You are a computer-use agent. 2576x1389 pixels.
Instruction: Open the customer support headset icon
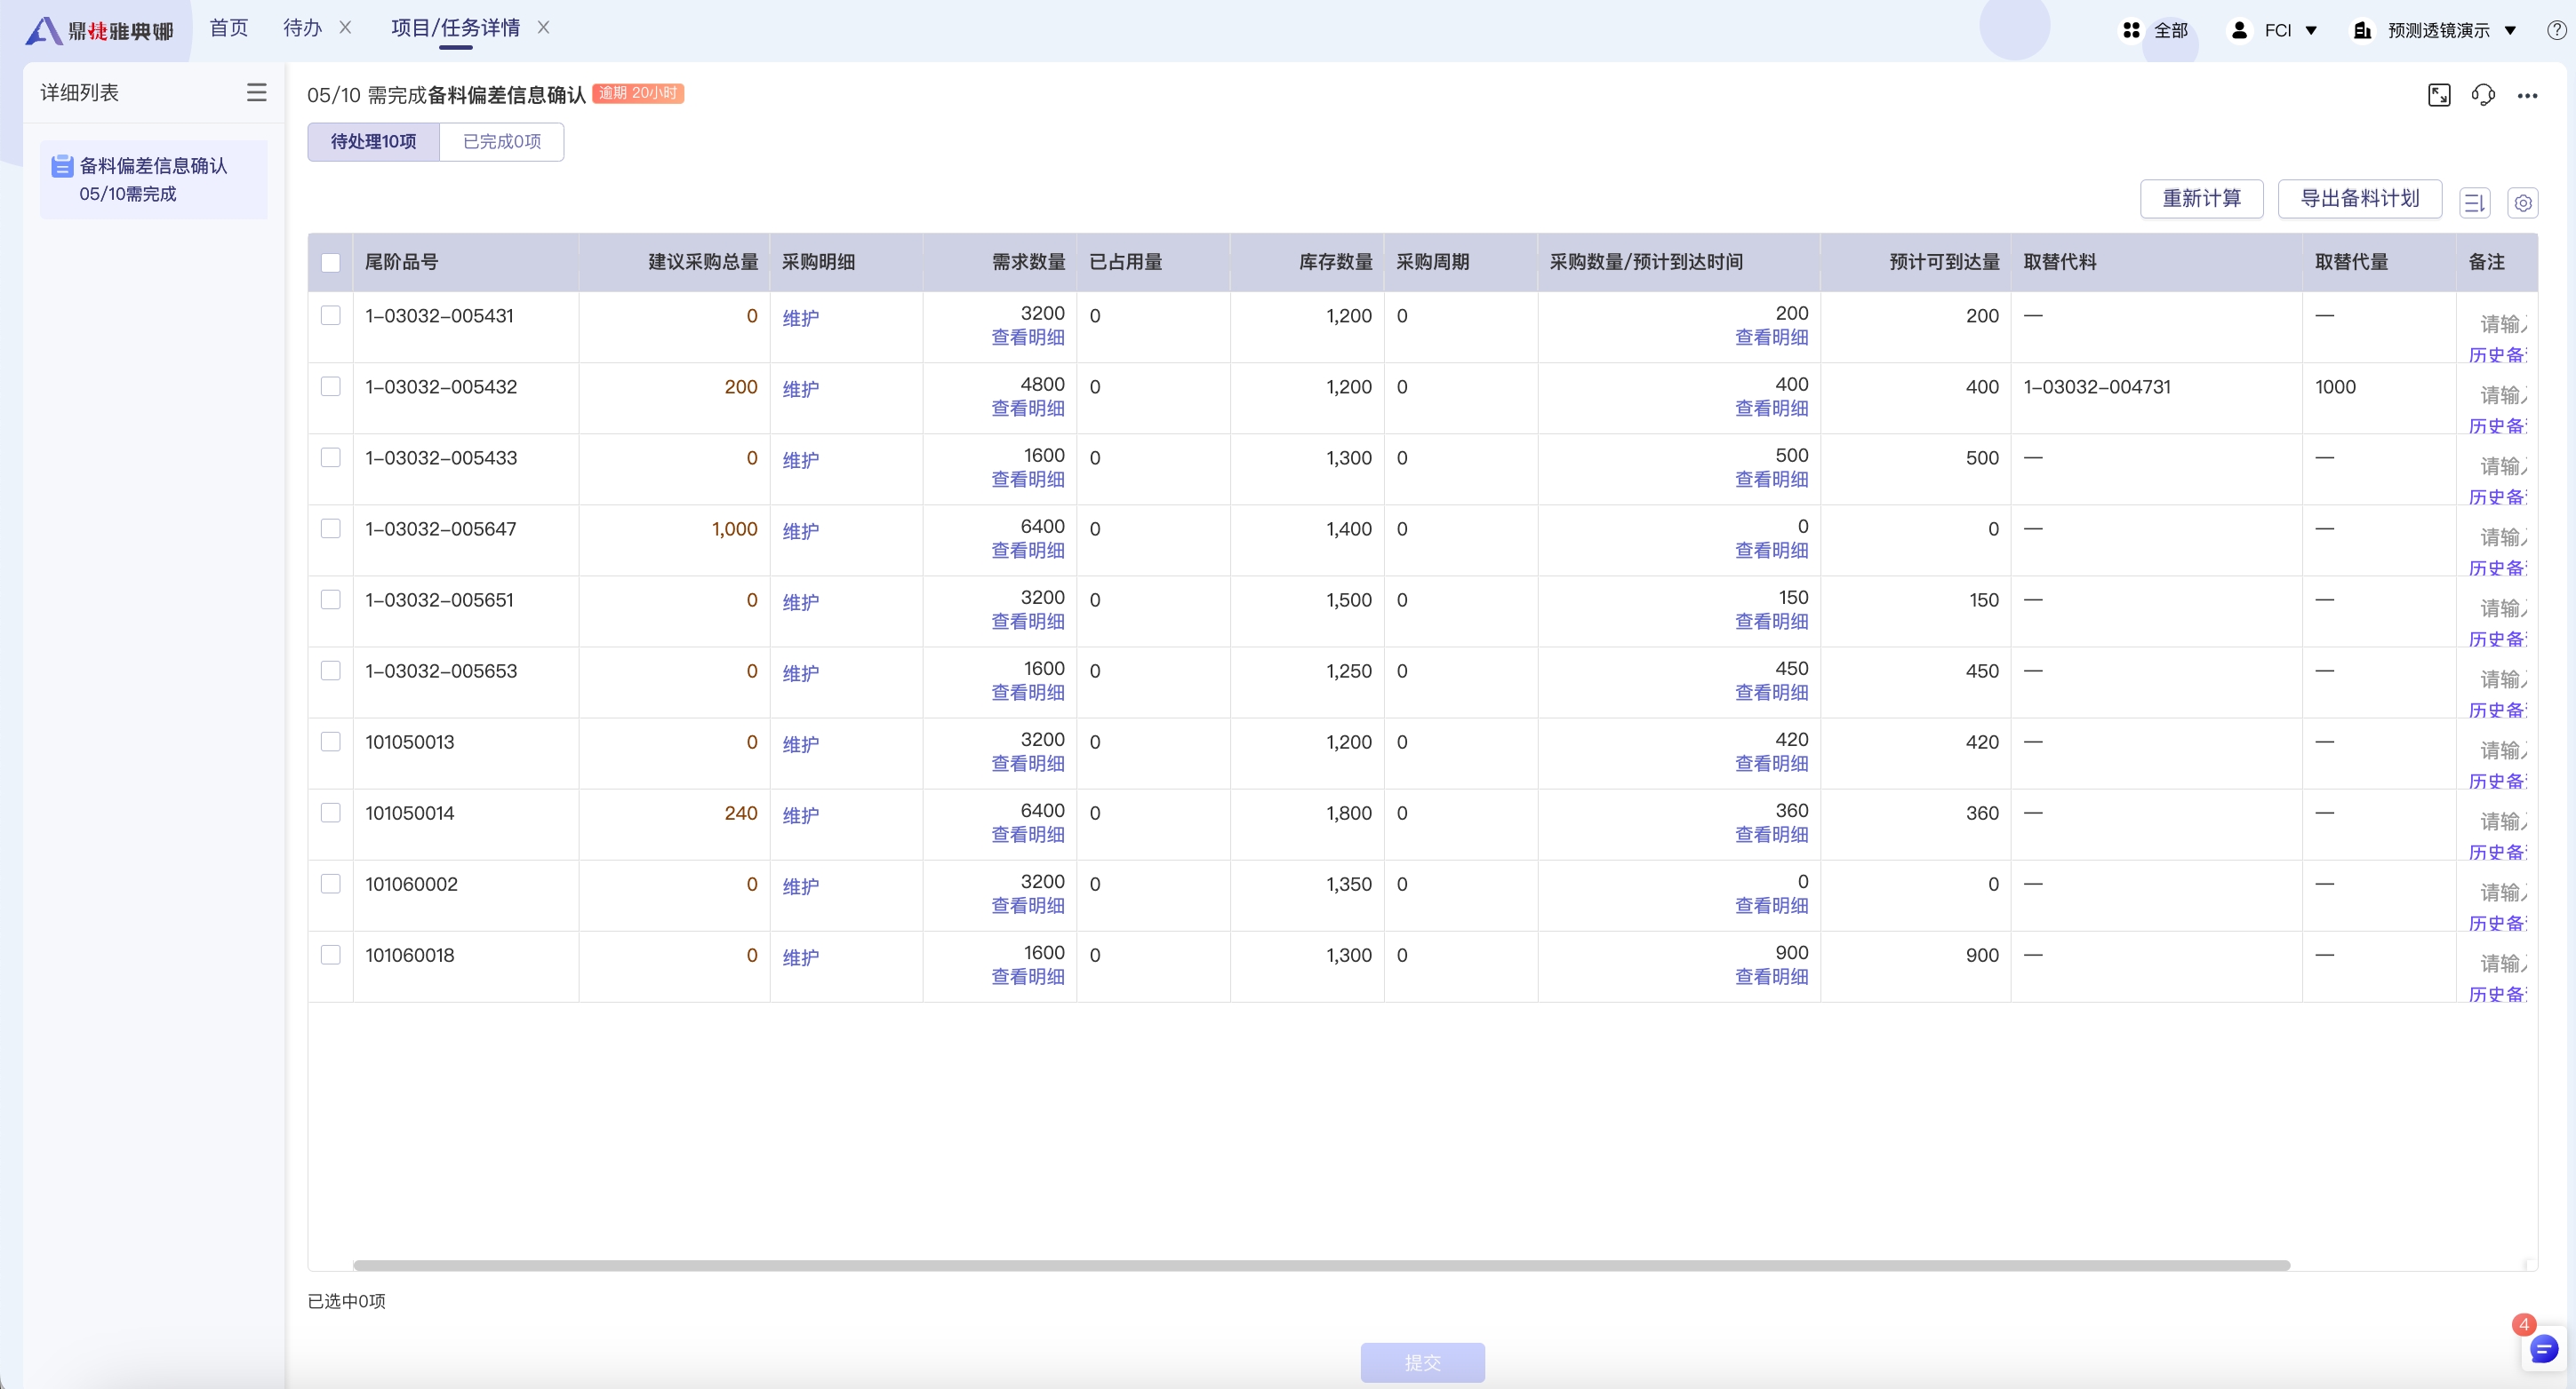[x=2483, y=95]
